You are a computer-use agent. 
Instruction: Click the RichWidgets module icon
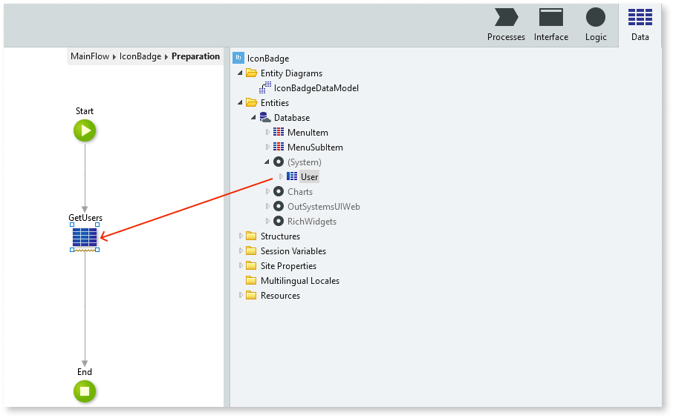coord(279,221)
